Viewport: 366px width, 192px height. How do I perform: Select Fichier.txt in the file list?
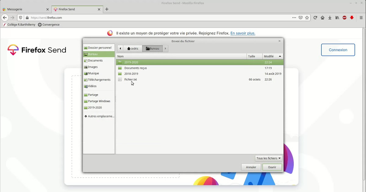pos(130,80)
